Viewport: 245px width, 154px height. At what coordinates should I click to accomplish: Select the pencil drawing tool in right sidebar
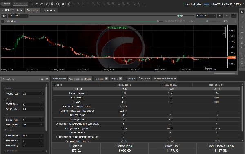[242, 37]
